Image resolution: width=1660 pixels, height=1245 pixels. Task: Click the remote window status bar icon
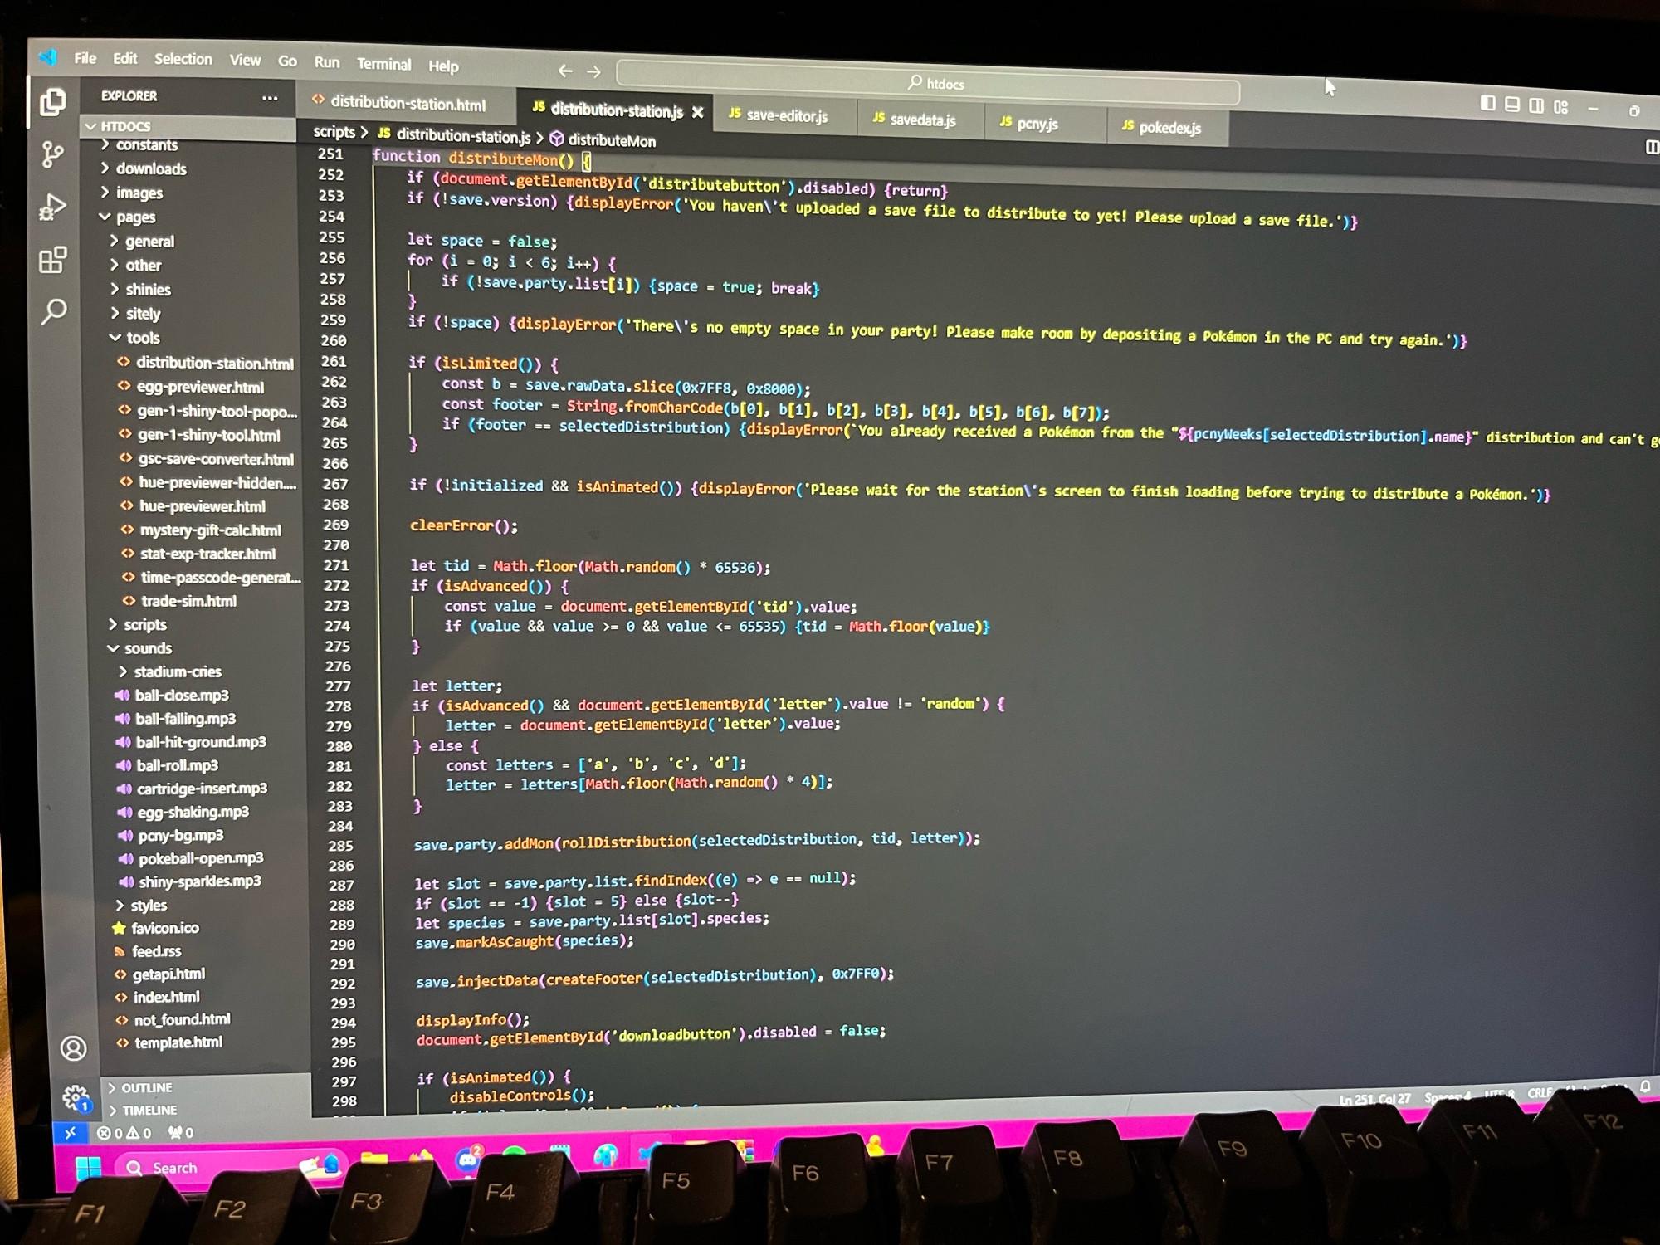(x=71, y=1132)
